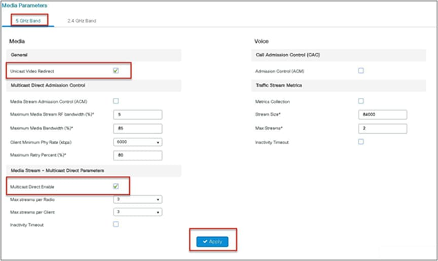438x261 pixels.
Task: Click the Voice section title
Action: (x=262, y=42)
